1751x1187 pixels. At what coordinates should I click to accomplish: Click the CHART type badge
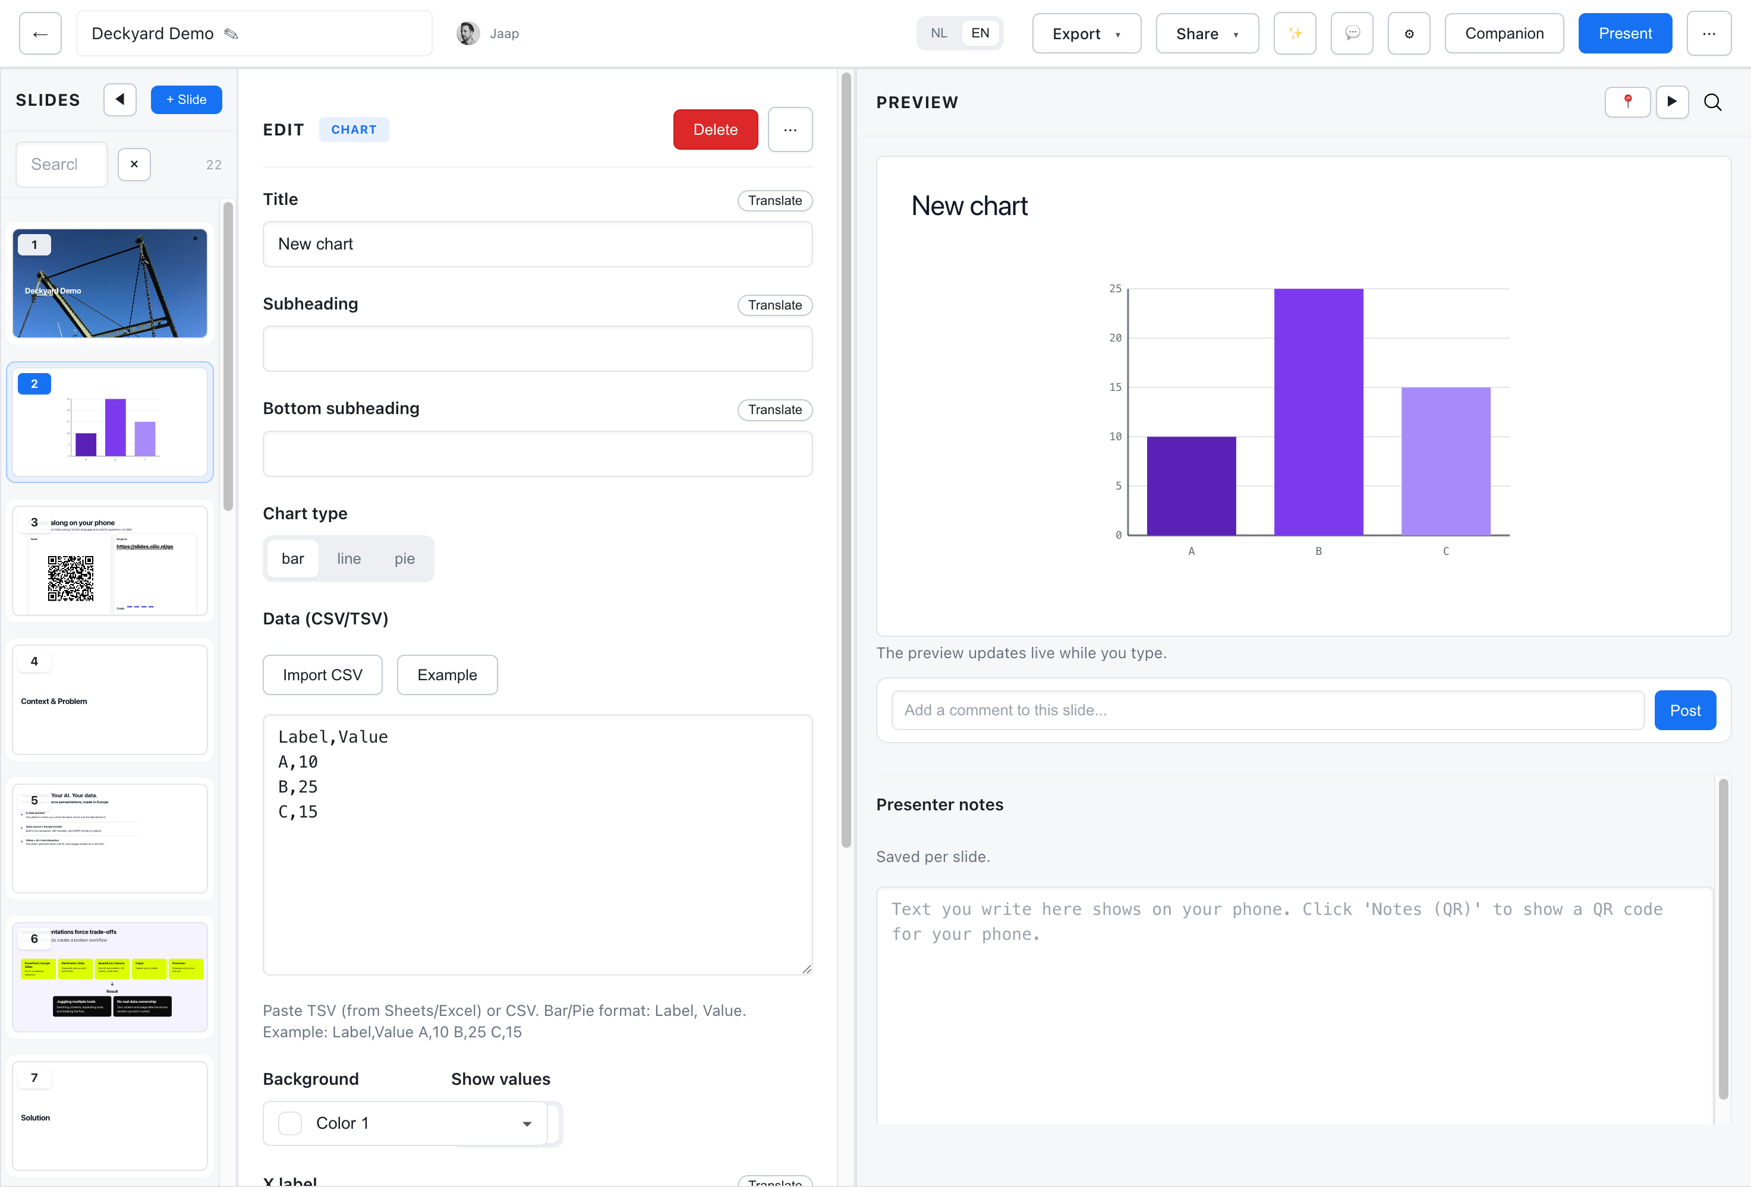click(x=354, y=130)
